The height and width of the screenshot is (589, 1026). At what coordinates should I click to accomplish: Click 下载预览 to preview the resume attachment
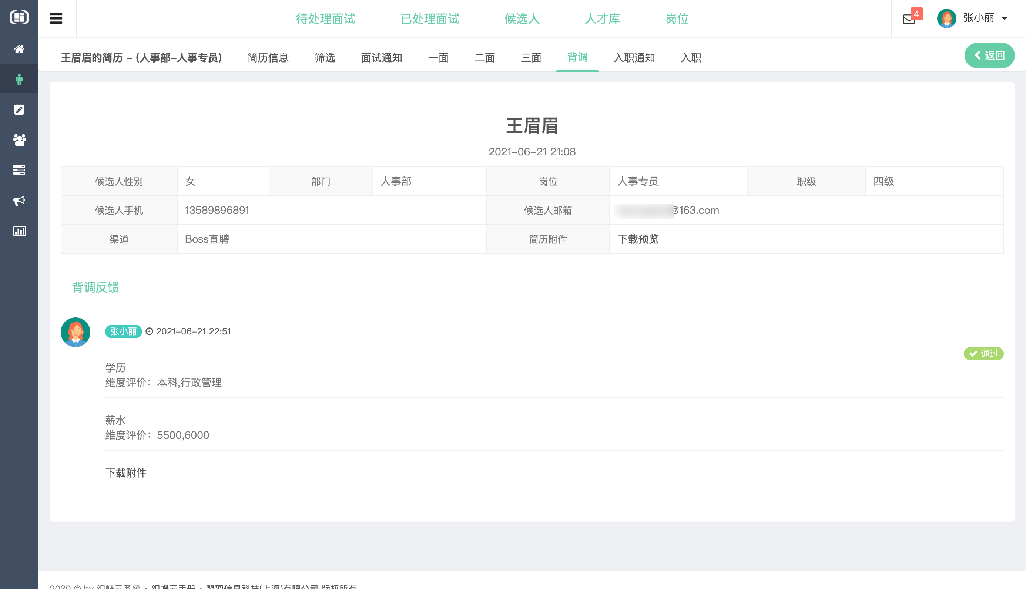tap(638, 239)
